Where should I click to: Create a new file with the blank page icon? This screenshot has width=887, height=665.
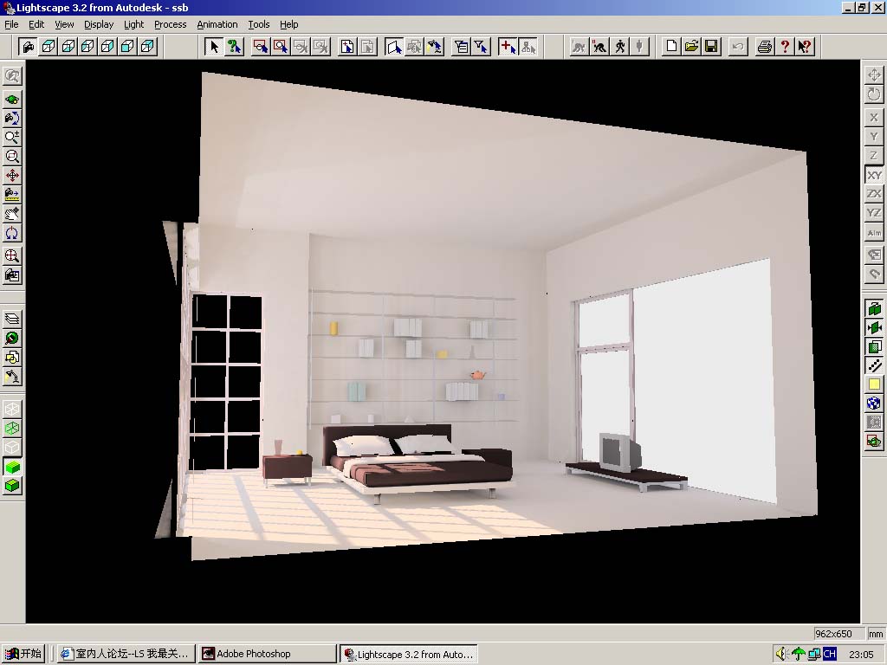pyautogui.click(x=671, y=47)
